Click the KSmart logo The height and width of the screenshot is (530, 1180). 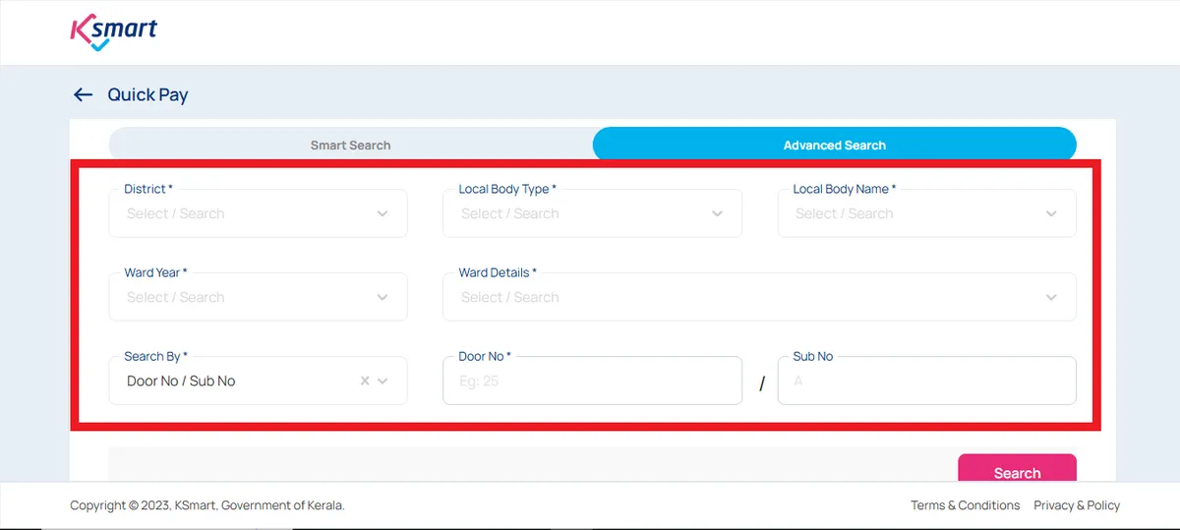pos(113,31)
